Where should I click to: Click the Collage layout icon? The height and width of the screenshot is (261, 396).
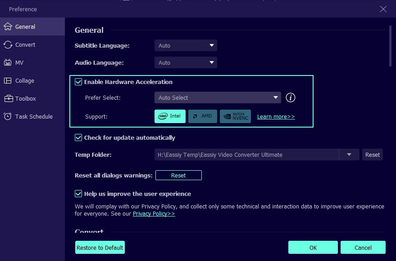[8, 80]
